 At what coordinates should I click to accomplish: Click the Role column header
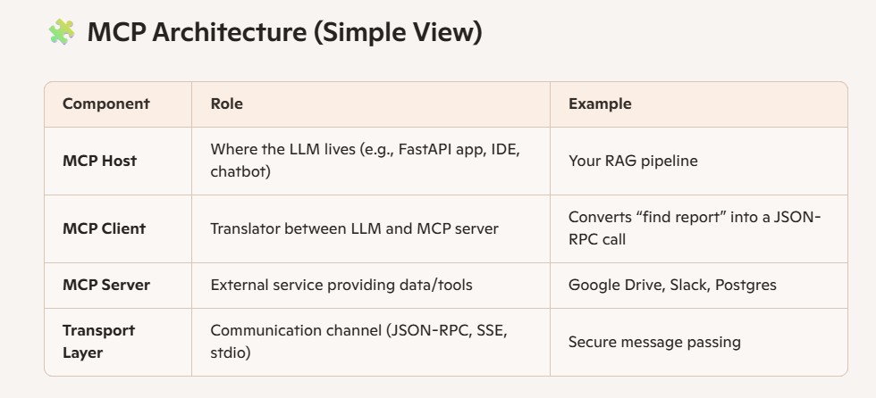(226, 104)
